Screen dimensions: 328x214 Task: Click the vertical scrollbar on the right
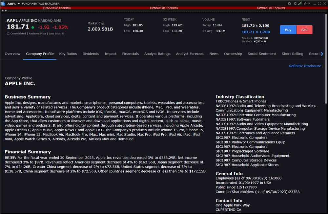(326, 59)
